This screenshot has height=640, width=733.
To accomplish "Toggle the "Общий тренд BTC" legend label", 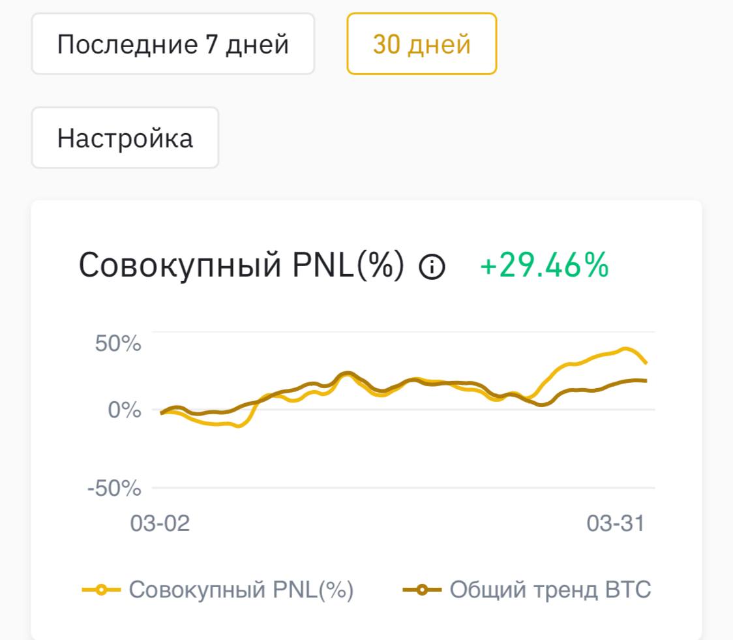I will 550,590.
